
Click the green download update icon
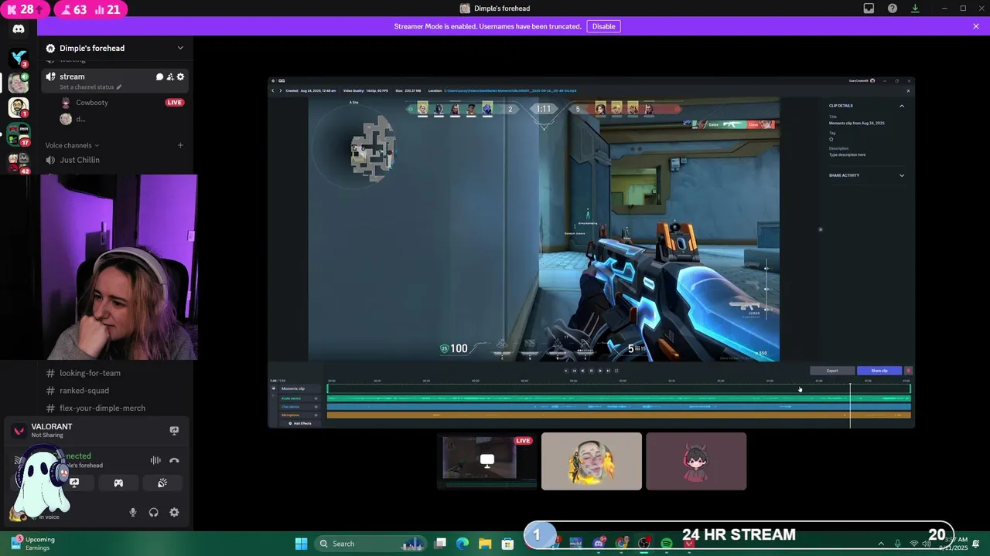pos(915,8)
